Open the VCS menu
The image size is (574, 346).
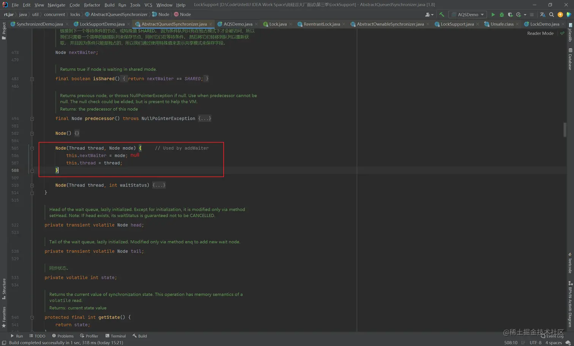(x=148, y=5)
